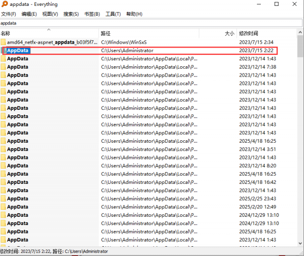Click folder icon of row modified 2023/12/14 8:20

tap(3, 166)
